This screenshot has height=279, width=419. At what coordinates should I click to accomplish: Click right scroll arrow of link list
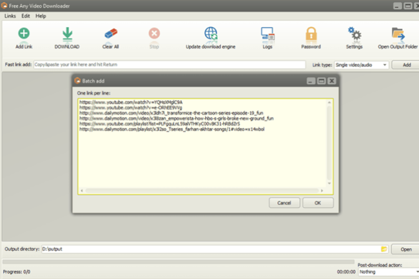click(x=322, y=191)
